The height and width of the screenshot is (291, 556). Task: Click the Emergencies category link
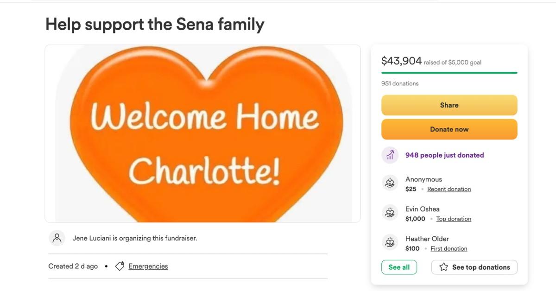pos(148,266)
